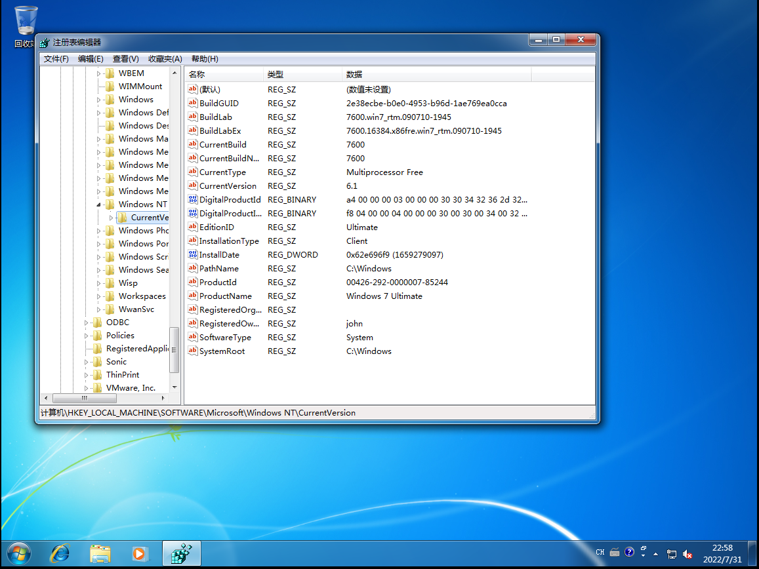
Task: Expand the Sonic key node
Action: coord(86,362)
